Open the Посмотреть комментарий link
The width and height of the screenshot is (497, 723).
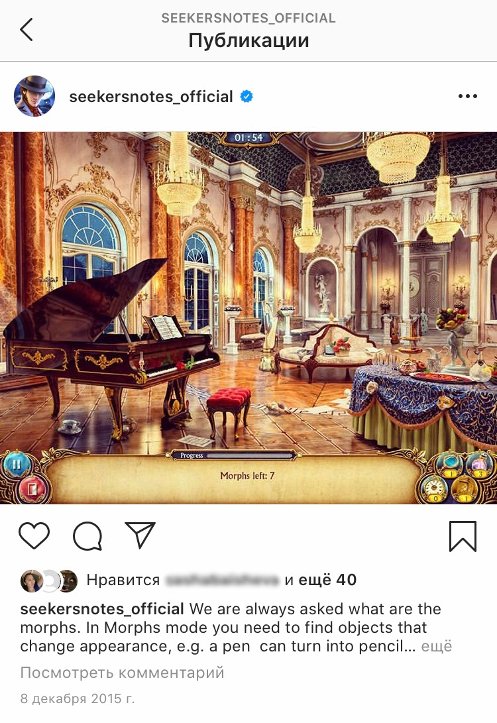[122, 672]
